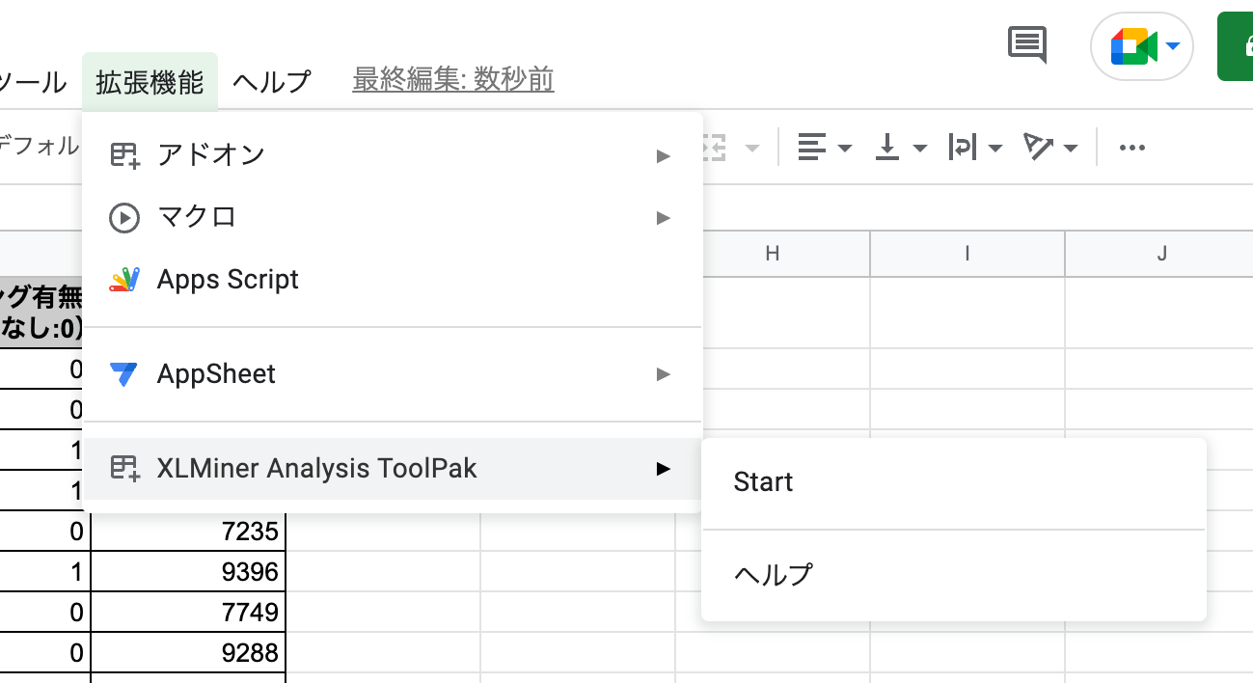Launch Apps Script editor
Viewport: 1253px width, 683px height.
(393, 280)
